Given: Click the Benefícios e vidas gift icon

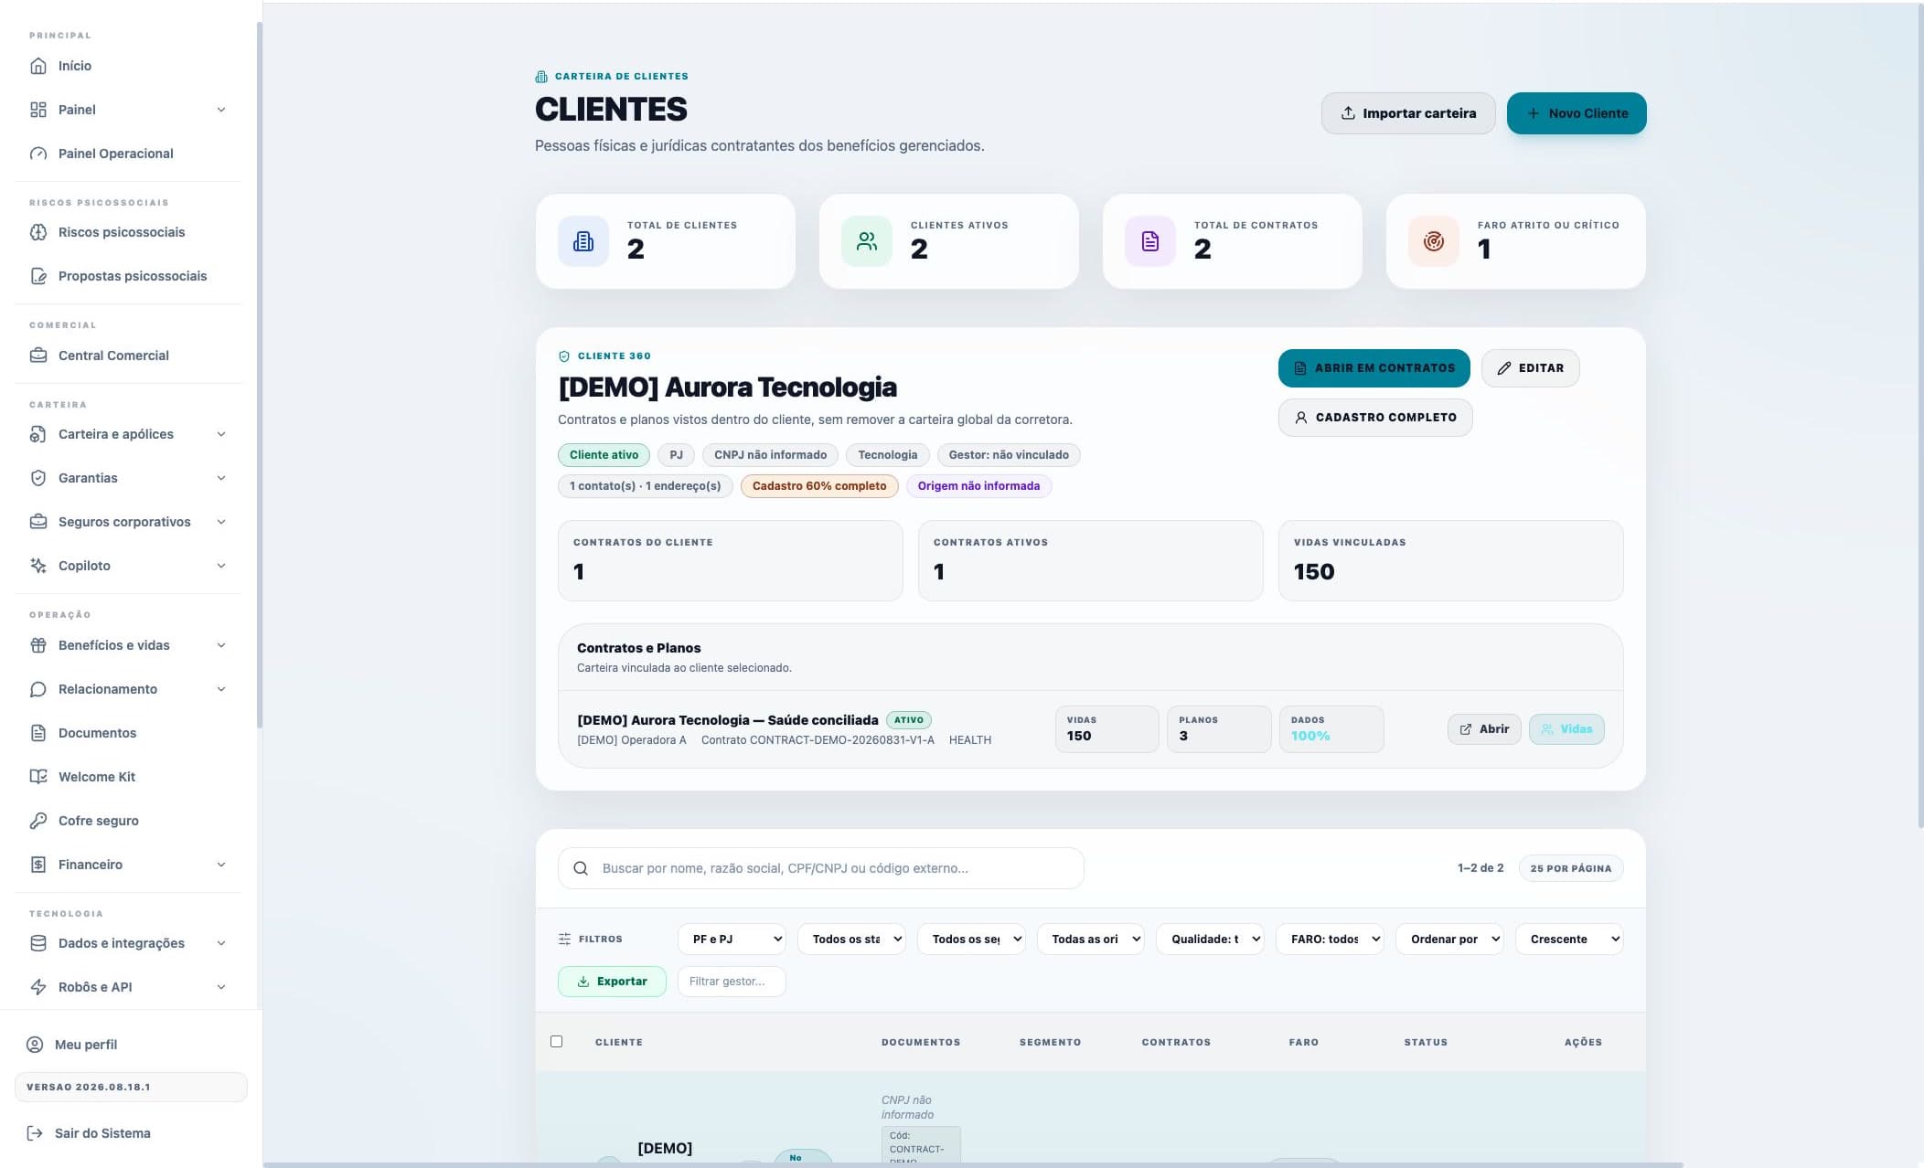Looking at the screenshot, I should (x=38, y=645).
